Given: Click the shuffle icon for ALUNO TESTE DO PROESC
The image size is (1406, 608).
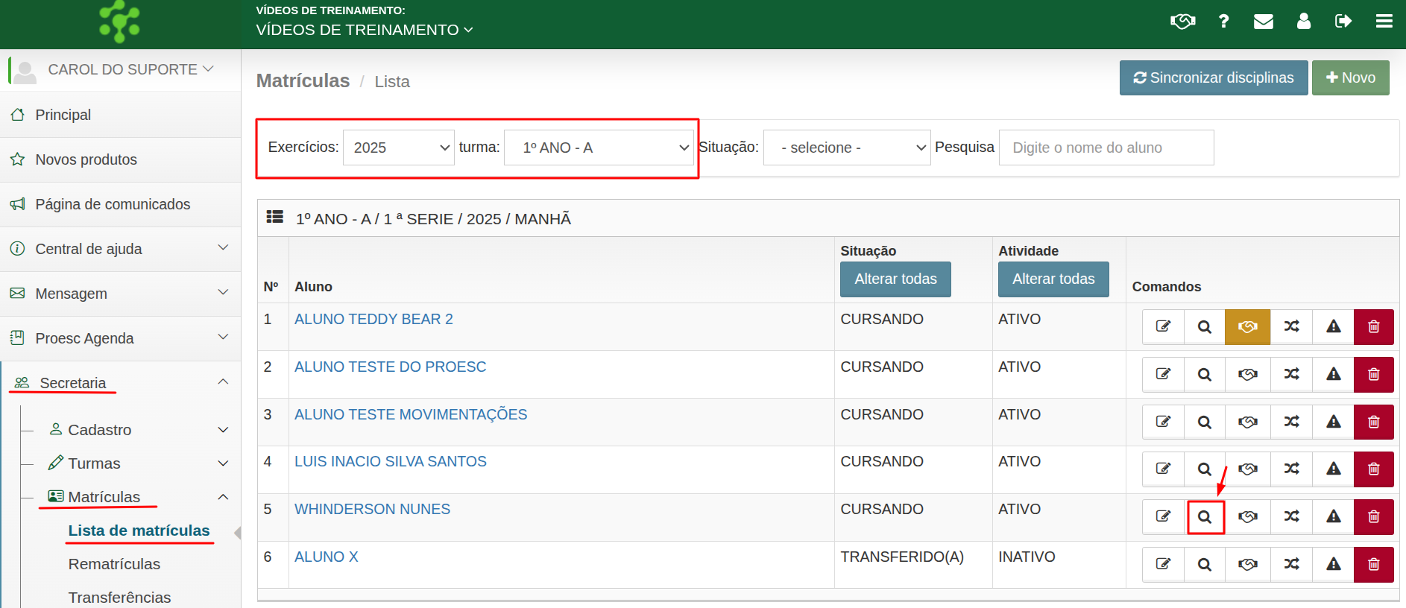Looking at the screenshot, I should click(x=1291, y=375).
